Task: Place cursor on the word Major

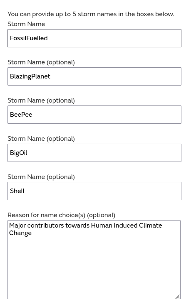Action: pos(17,225)
